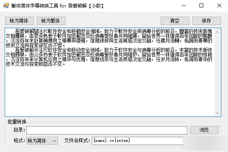The image size is (228, 152).
Task: Click the 转为繁体 button
Action: point(51,21)
